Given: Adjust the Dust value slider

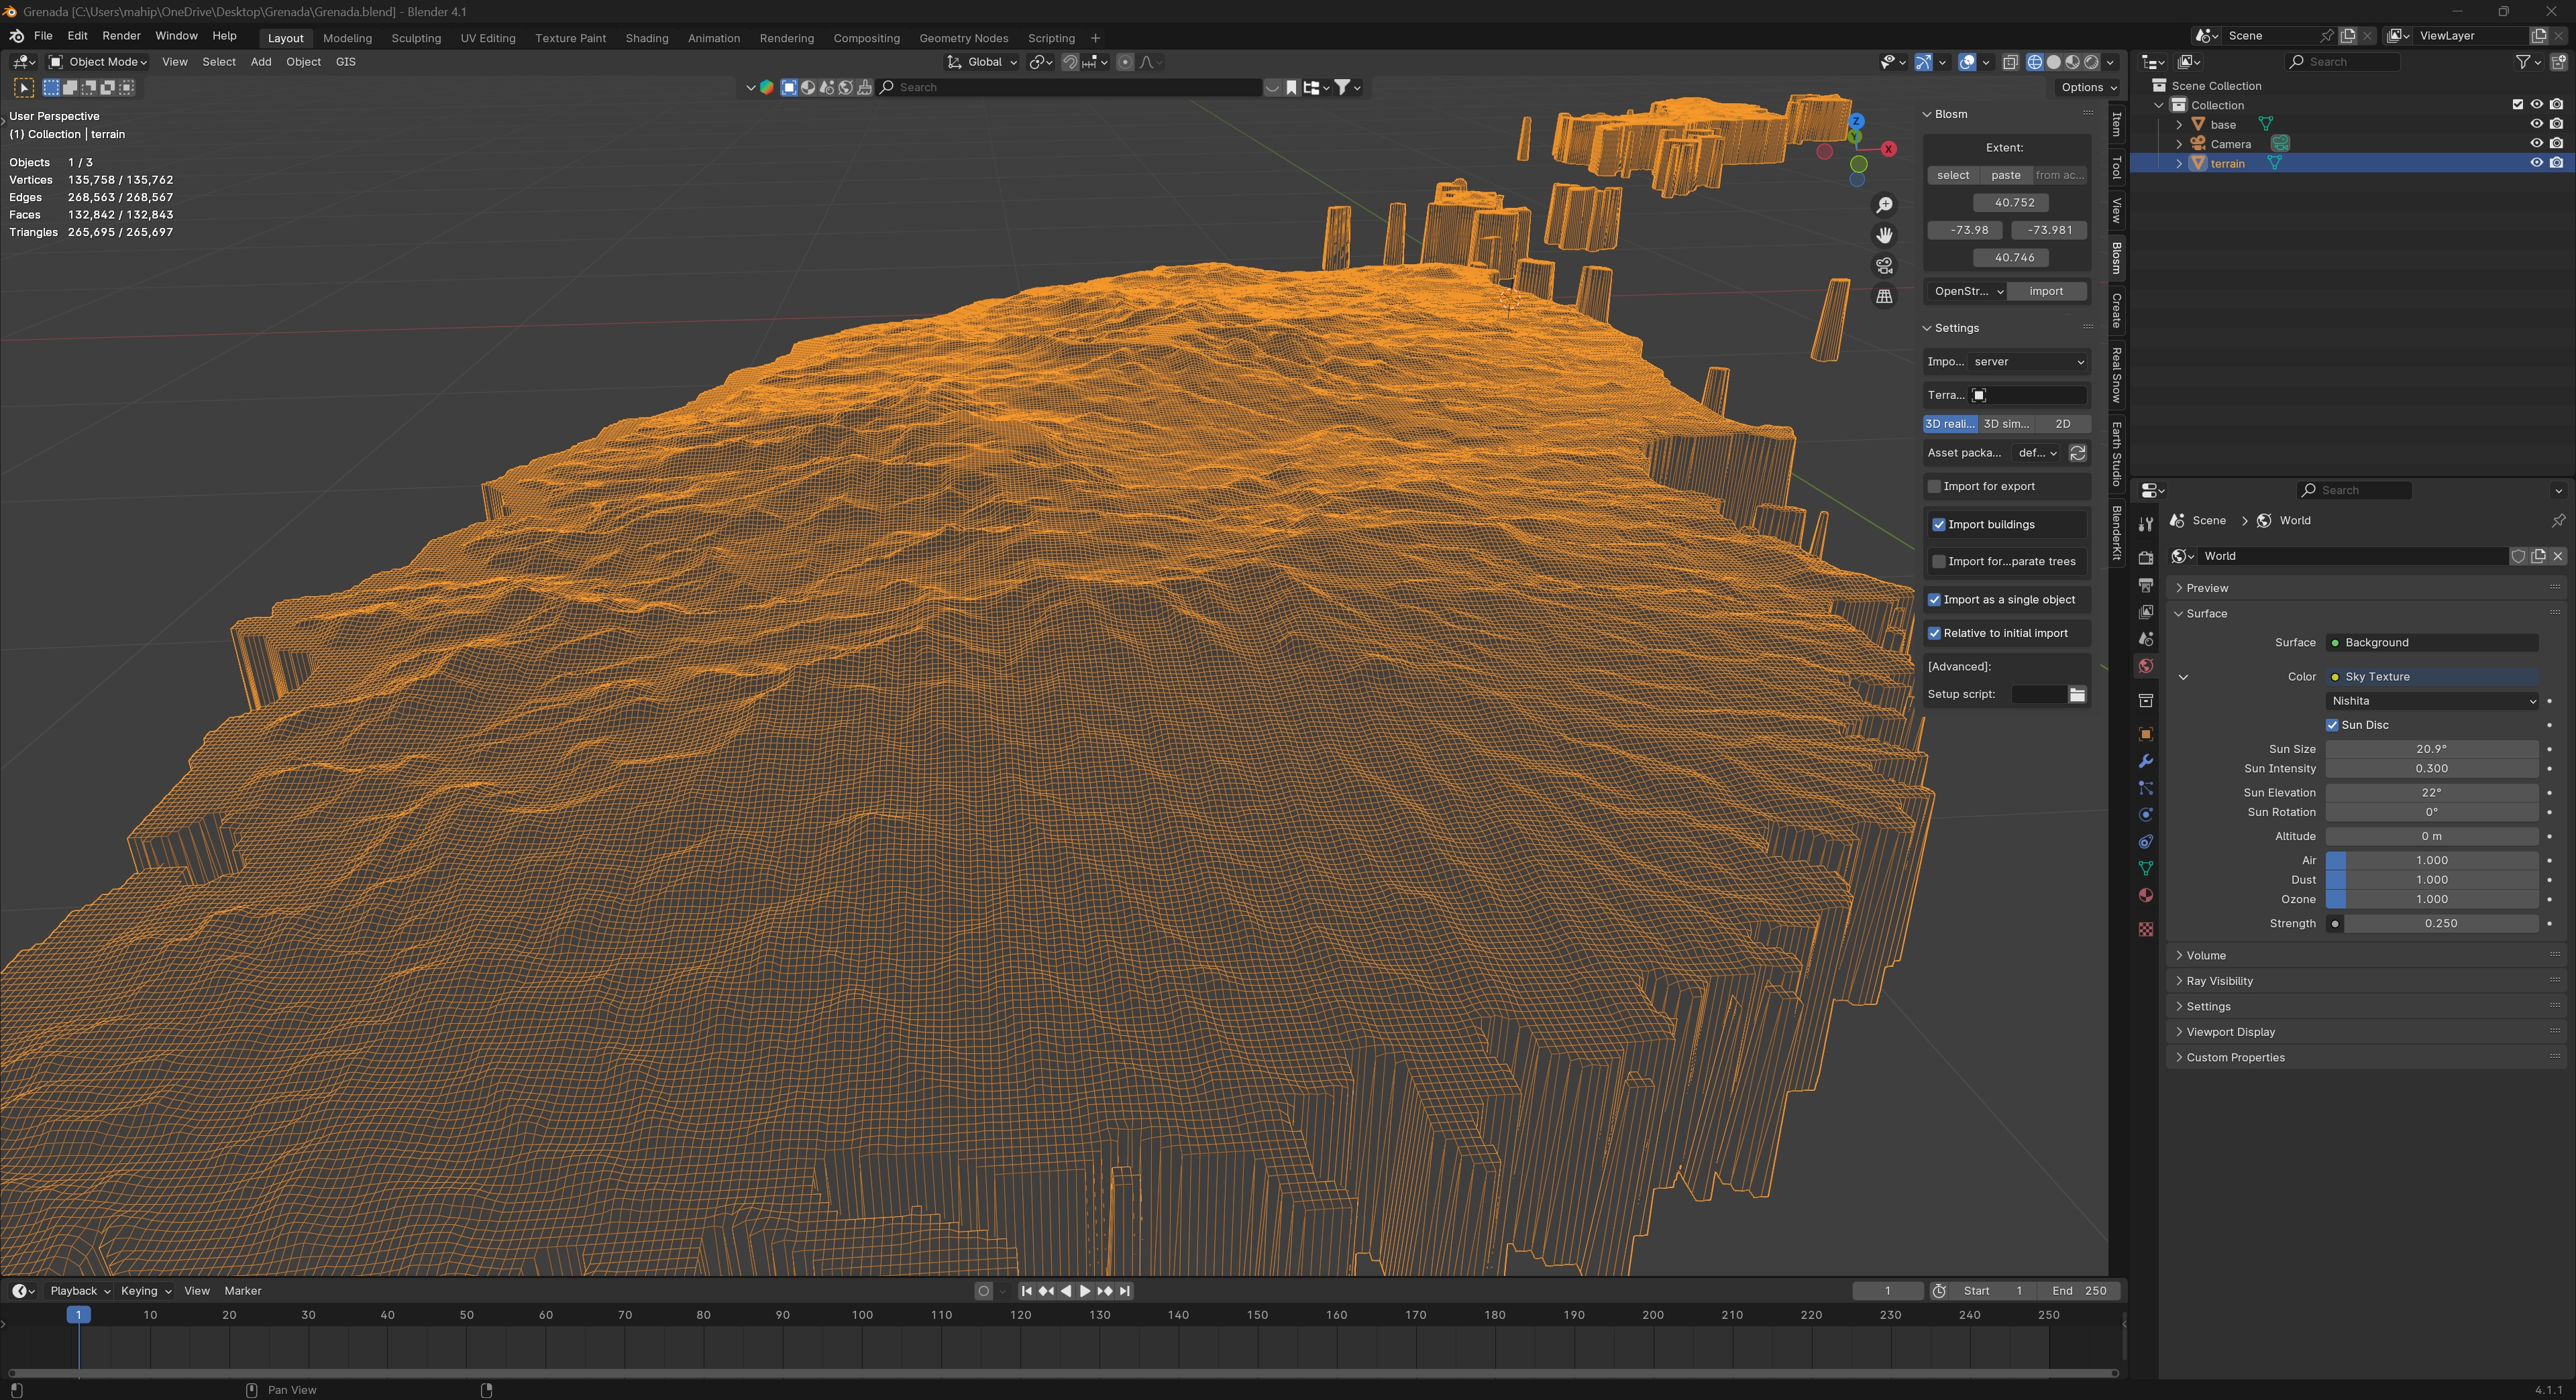Looking at the screenshot, I should (2431, 880).
